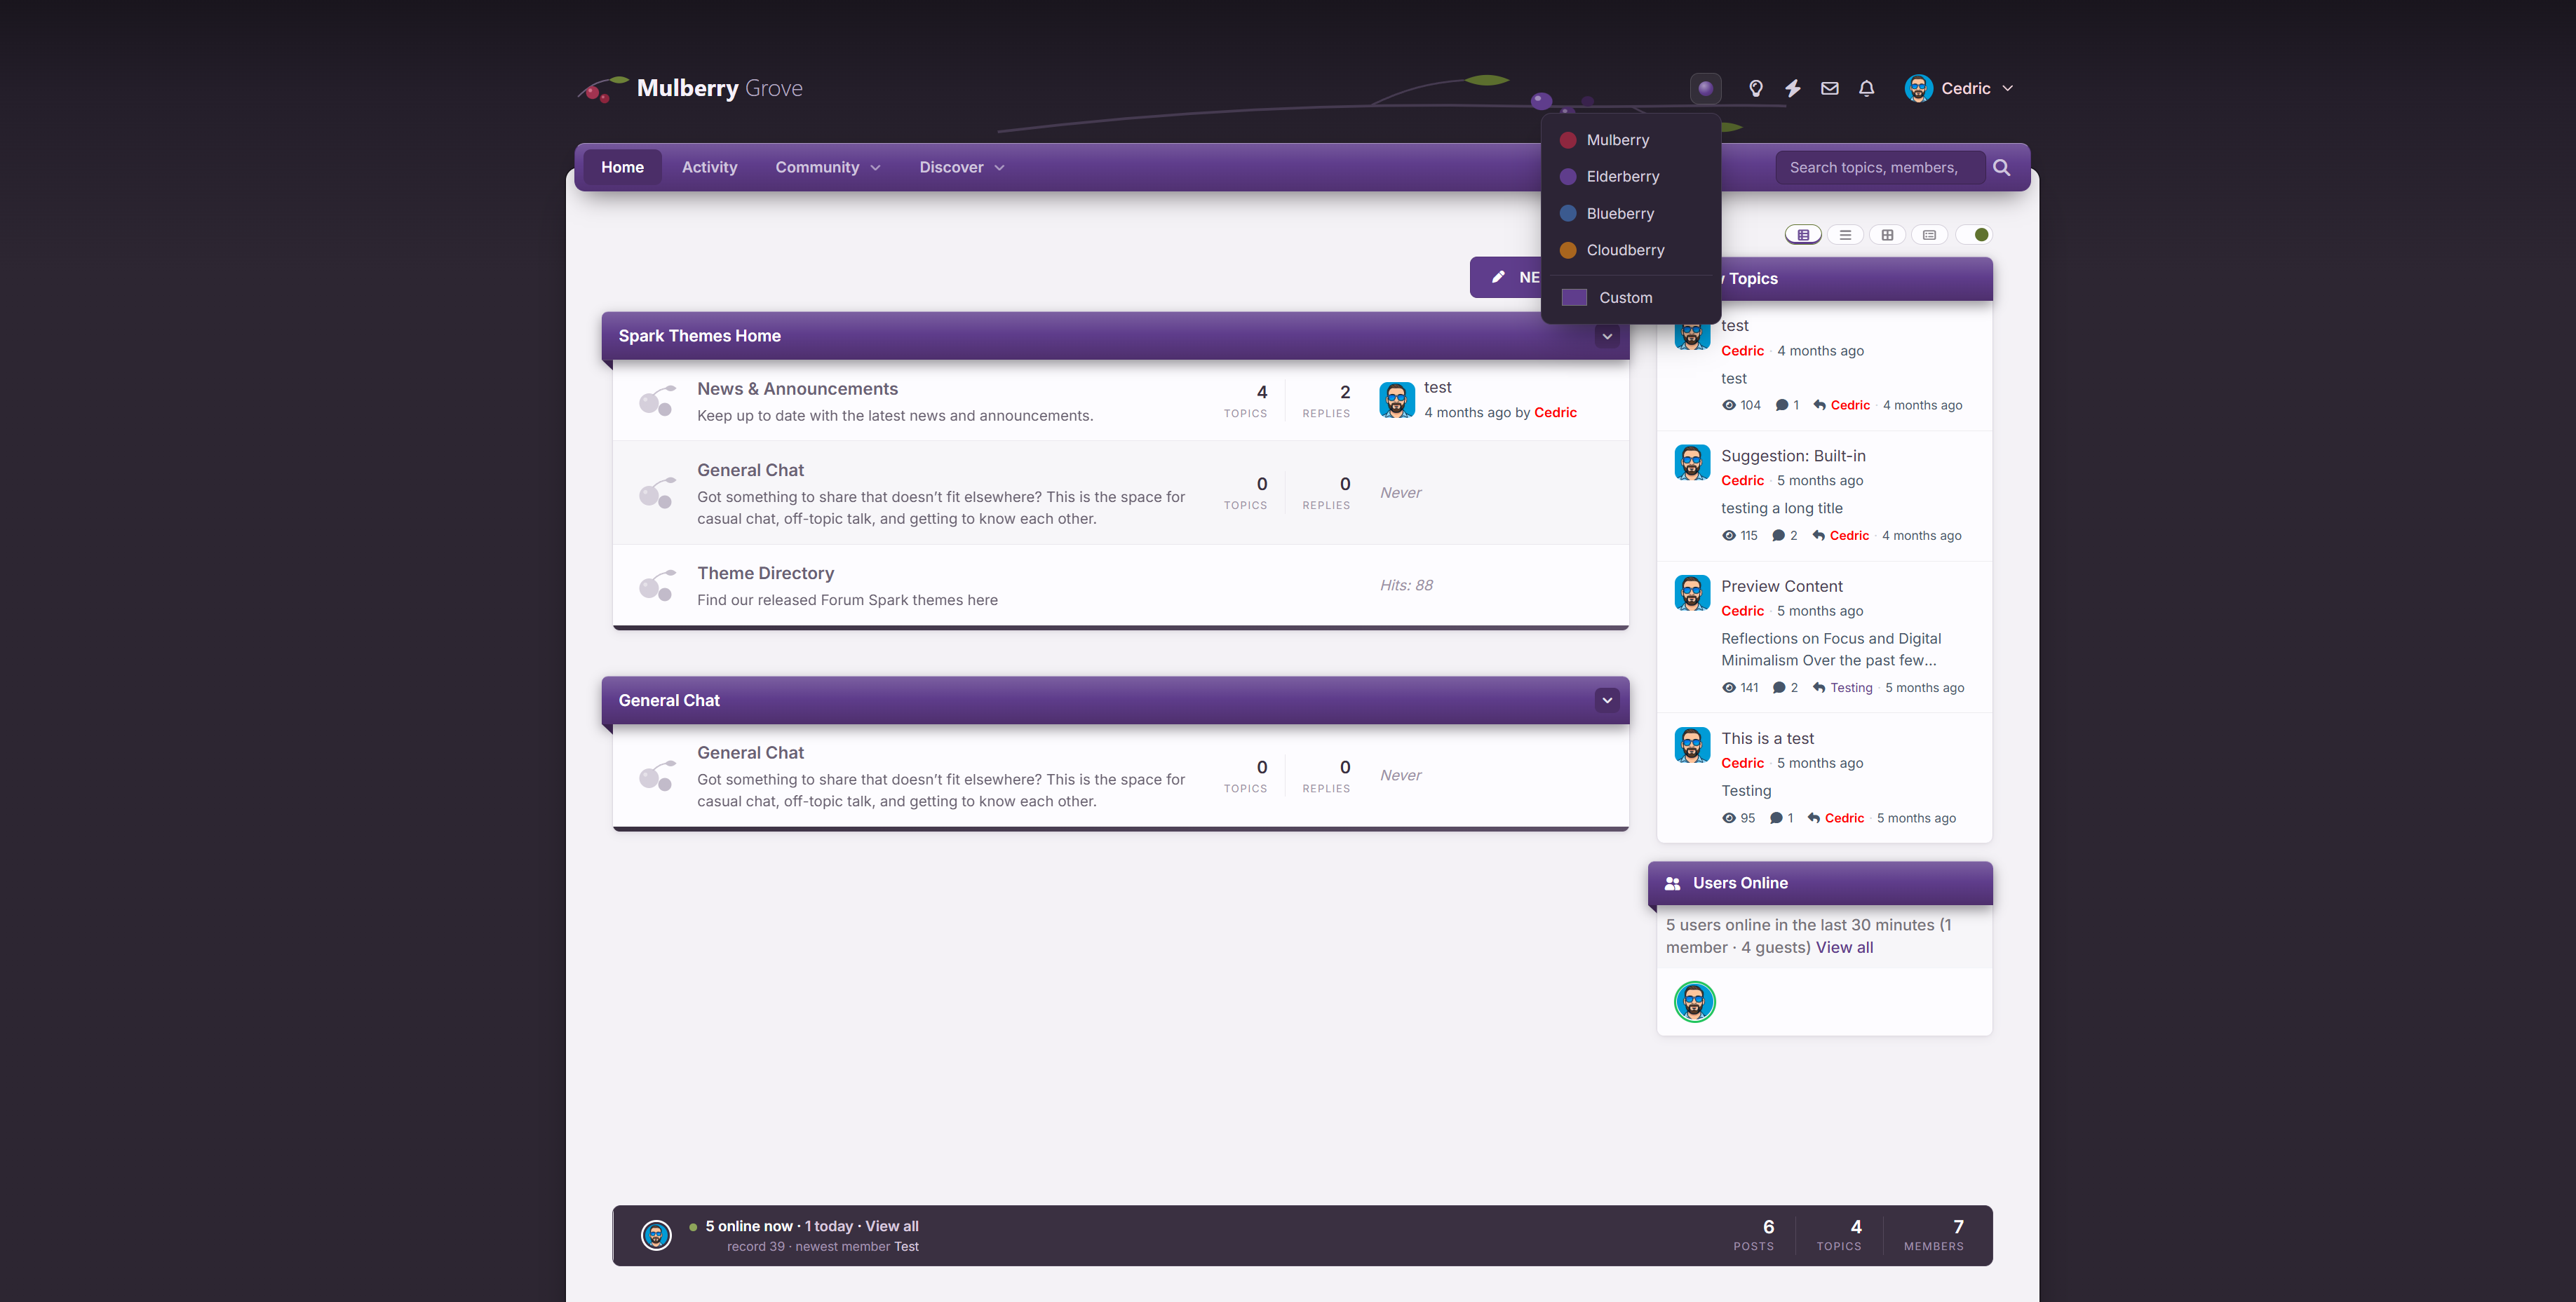Select the Blueberry color theme

[1631, 214]
